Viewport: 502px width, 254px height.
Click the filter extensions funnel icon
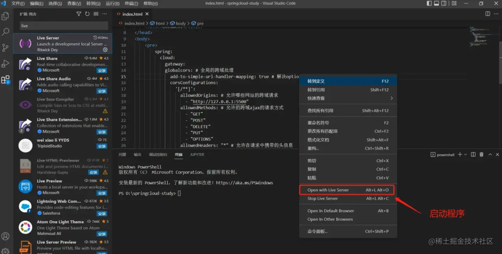pos(79,14)
